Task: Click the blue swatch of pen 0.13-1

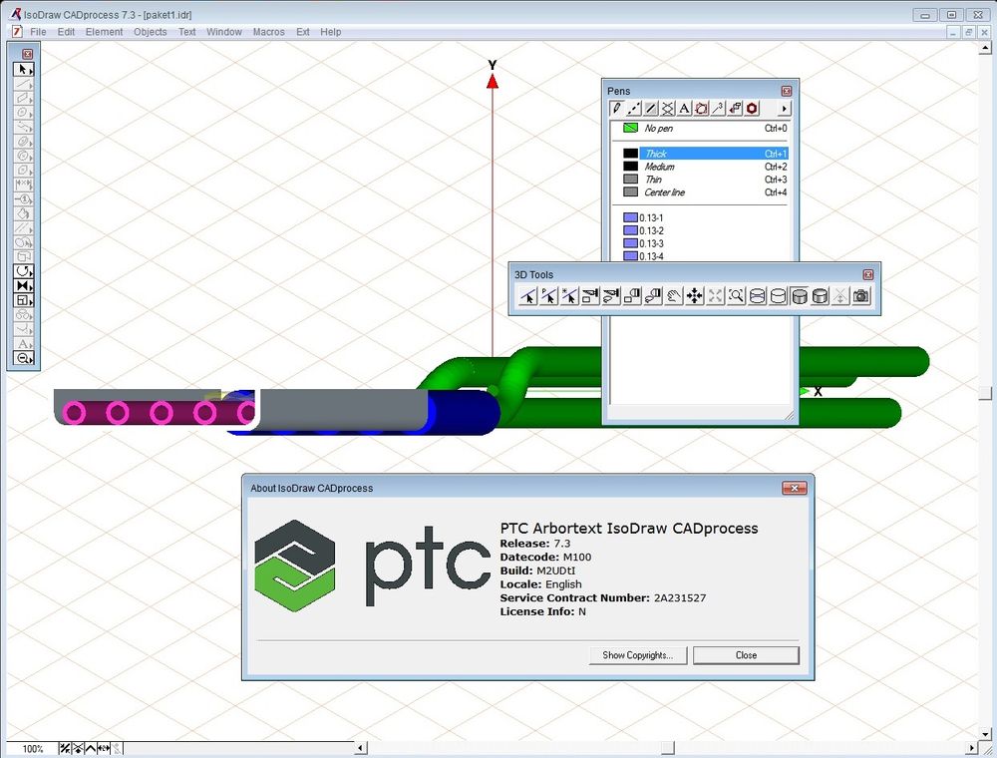Action: click(630, 217)
